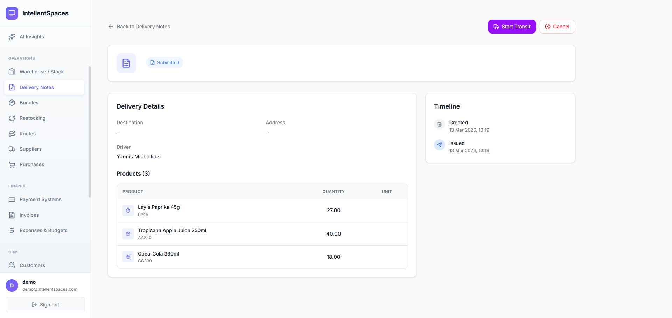Click the Lay's Paprika 45g product name
The image size is (672, 318).
click(x=159, y=207)
